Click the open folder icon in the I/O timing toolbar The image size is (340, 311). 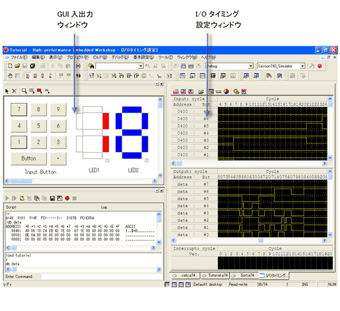pyautogui.click(x=201, y=92)
